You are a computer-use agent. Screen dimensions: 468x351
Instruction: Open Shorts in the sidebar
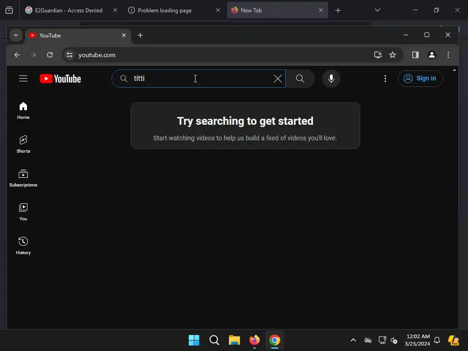click(x=23, y=144)
